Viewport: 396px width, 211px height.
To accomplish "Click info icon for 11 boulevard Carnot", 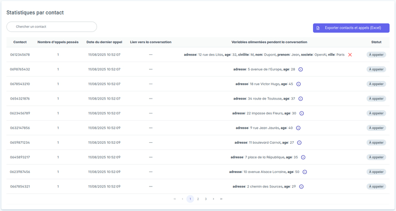I will 299,143.
